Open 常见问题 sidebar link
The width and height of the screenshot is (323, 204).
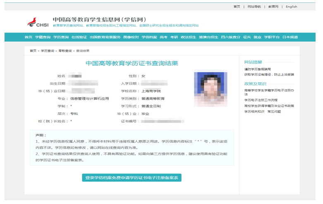[x=274, y=111]
